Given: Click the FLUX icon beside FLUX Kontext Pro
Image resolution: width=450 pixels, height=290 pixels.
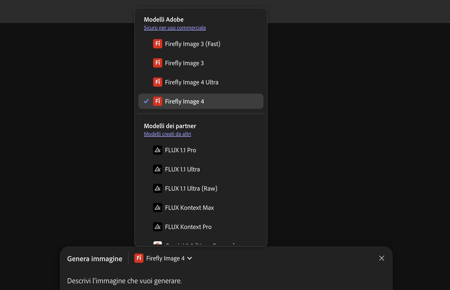Looking at the screenshot, I should click(x=157, y=226).
